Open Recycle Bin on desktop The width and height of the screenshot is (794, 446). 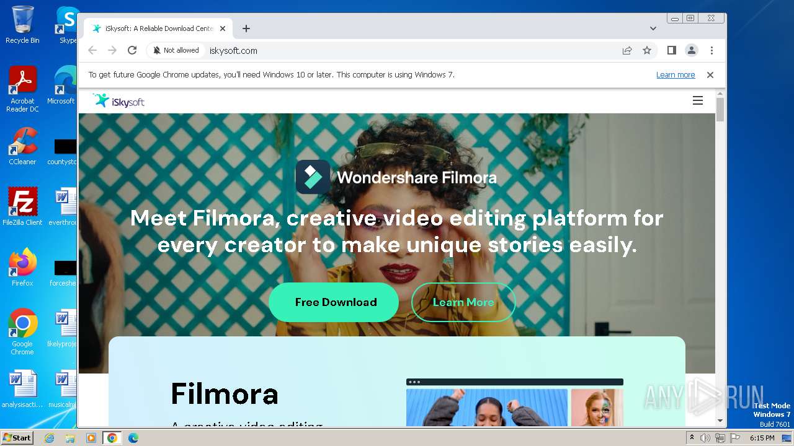[x=22, y=25]
